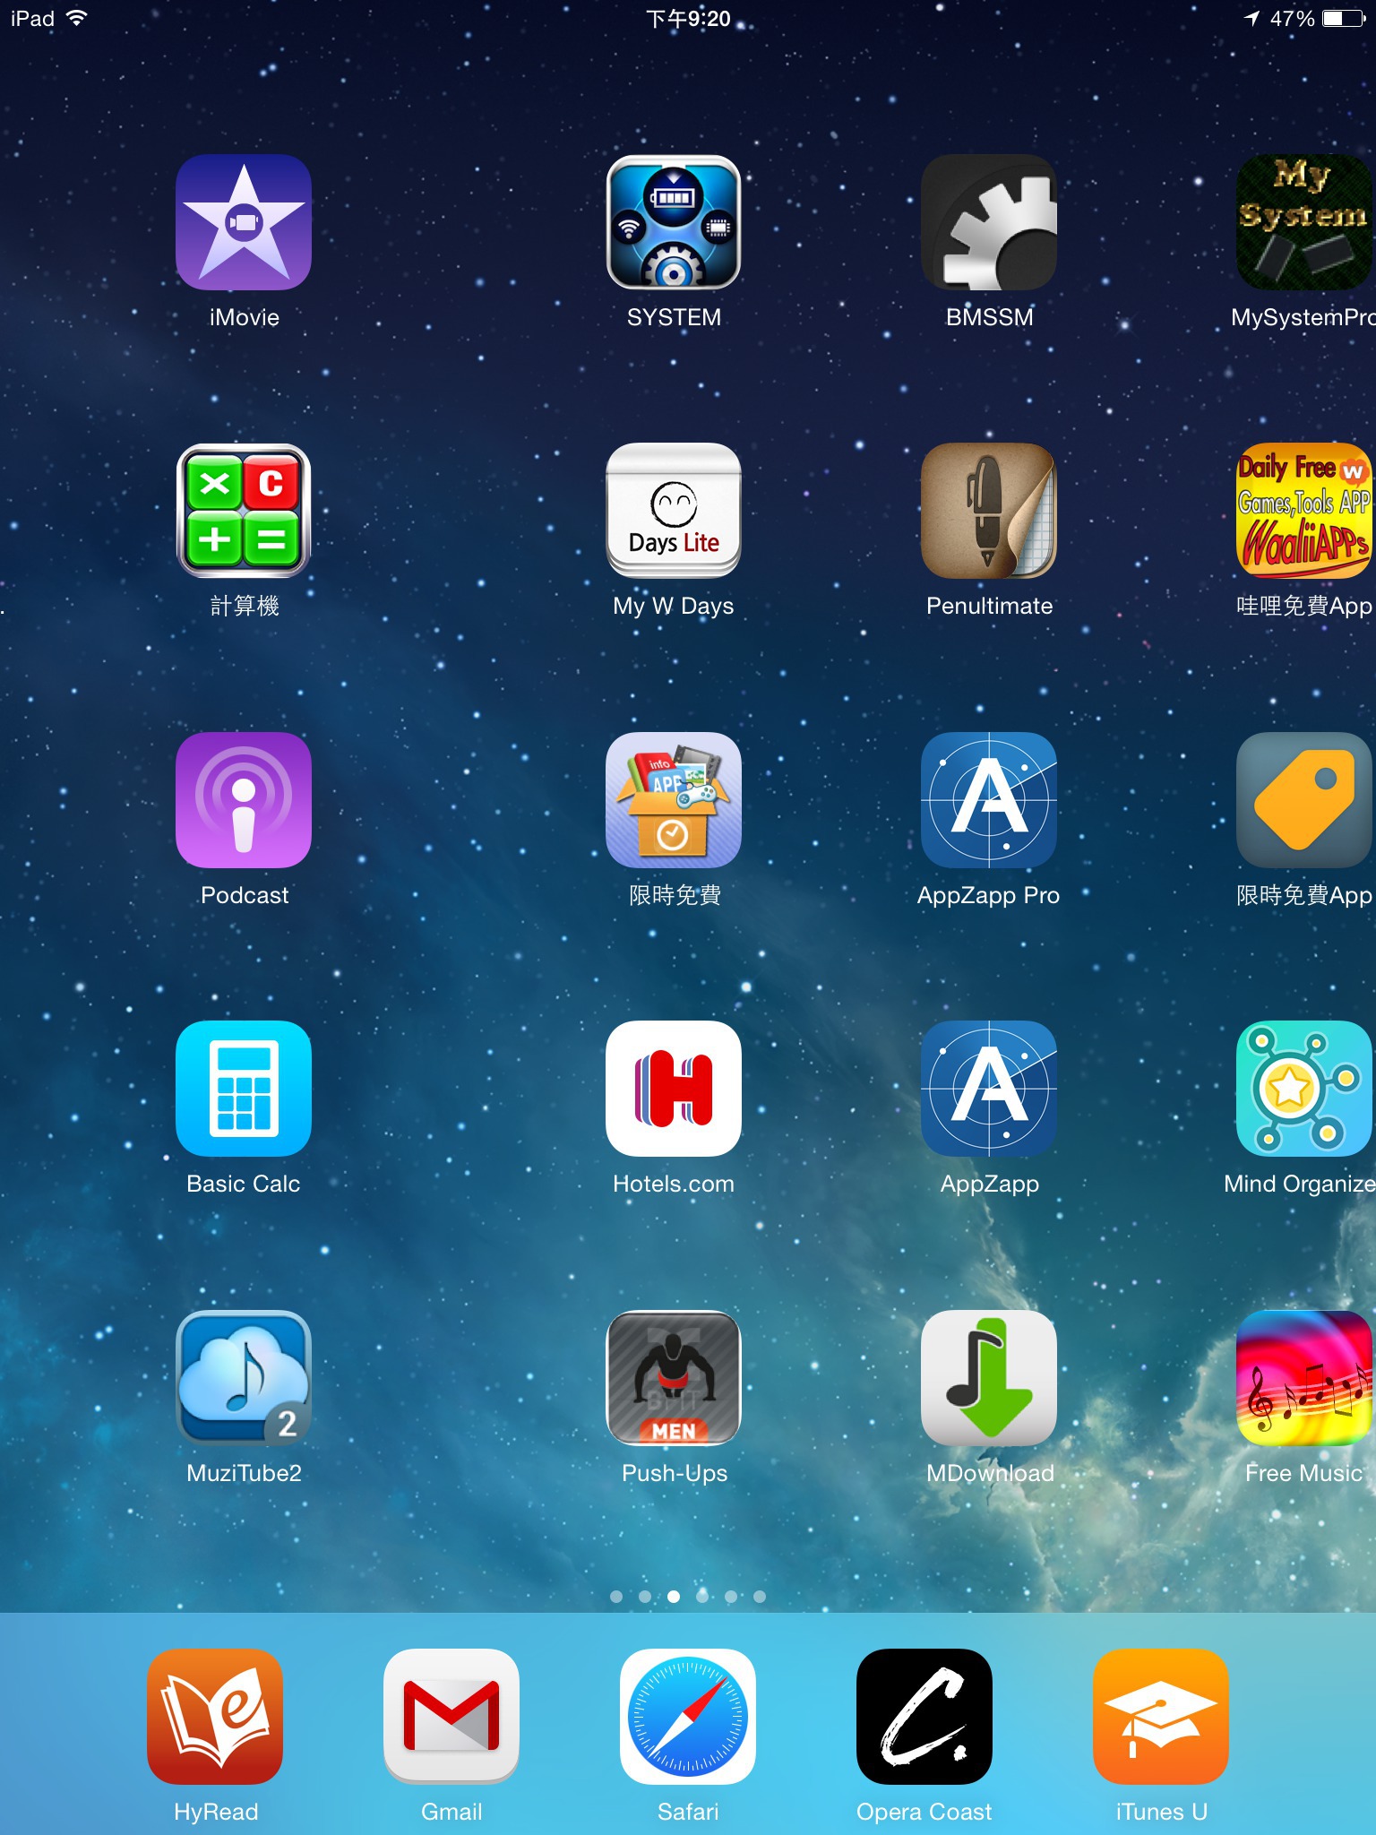Launch iTunes U from the dock
Viewport: 1376px width, 1835px height.
click(x=1161, y=1717)
